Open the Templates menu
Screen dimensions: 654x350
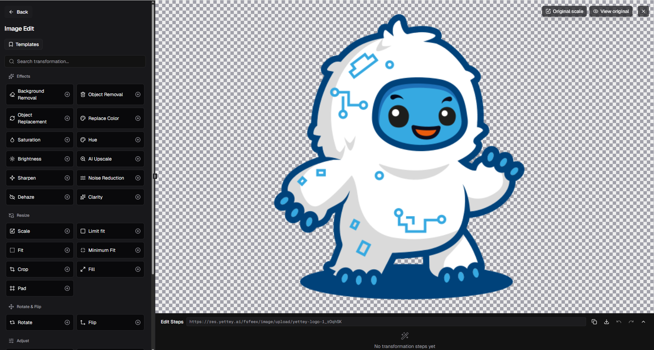(24, 44)
